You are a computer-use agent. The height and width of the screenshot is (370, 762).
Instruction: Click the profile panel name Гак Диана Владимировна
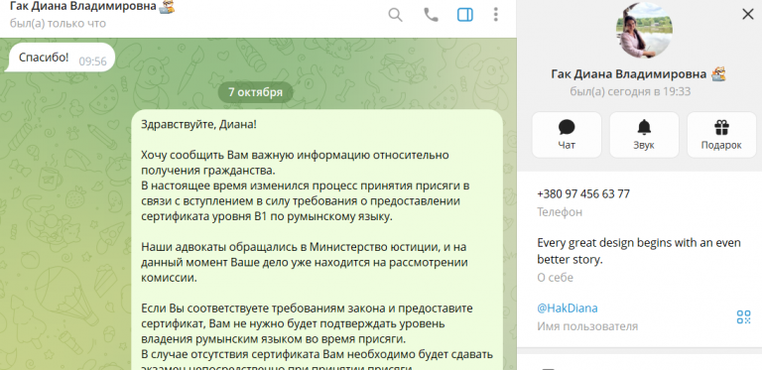click(x=628, y=73)
